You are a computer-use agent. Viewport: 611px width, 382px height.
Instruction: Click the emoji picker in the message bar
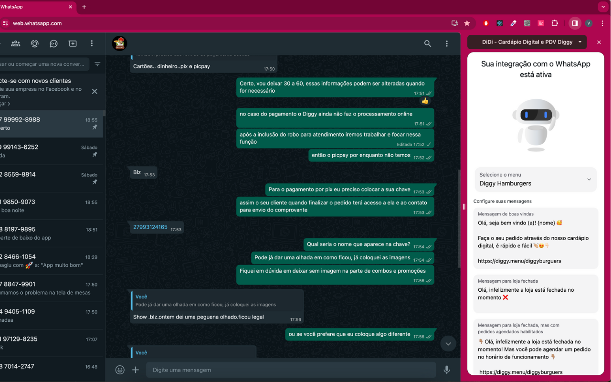point(119,370)
